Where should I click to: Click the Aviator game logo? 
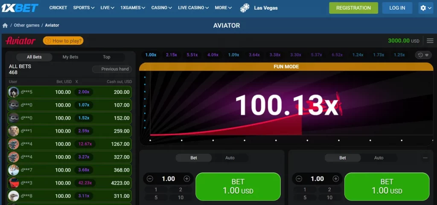click(20, 41)
